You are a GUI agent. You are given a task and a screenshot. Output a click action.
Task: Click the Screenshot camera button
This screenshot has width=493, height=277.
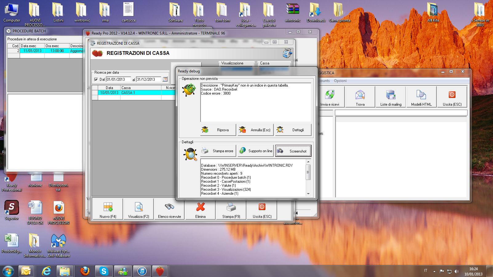tap(293, 151)
